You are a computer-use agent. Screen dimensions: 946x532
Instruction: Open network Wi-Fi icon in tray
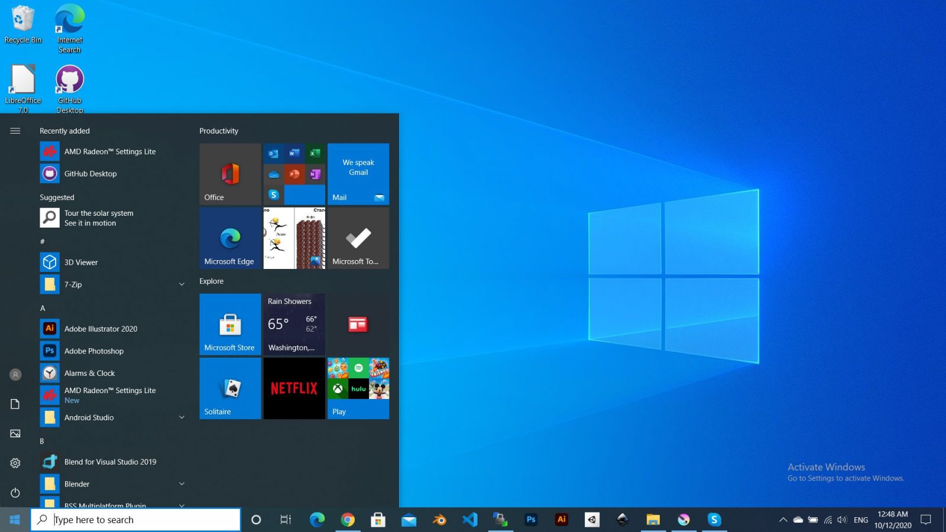click(828, 520)
